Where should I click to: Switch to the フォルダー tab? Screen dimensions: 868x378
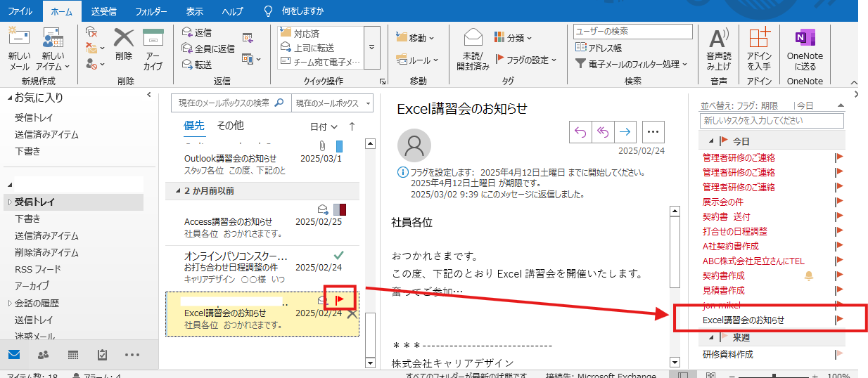point(151,11)
